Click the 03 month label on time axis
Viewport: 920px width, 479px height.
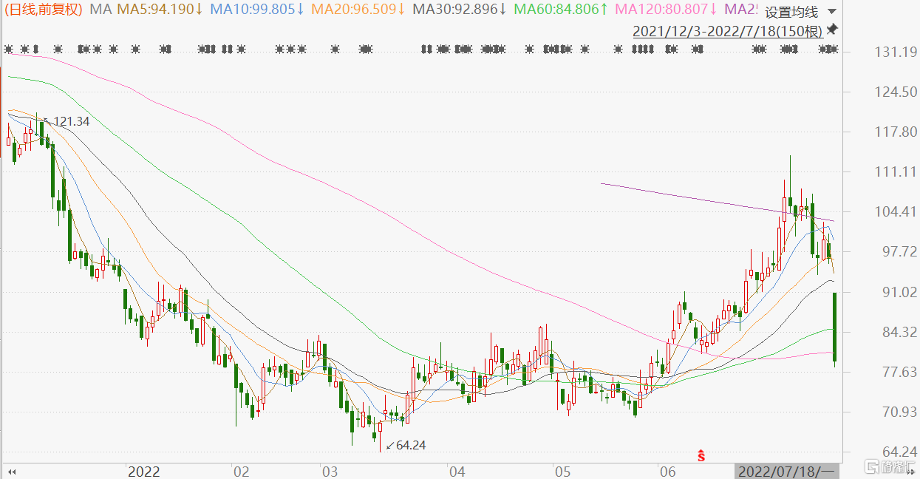tap(329, 471)
